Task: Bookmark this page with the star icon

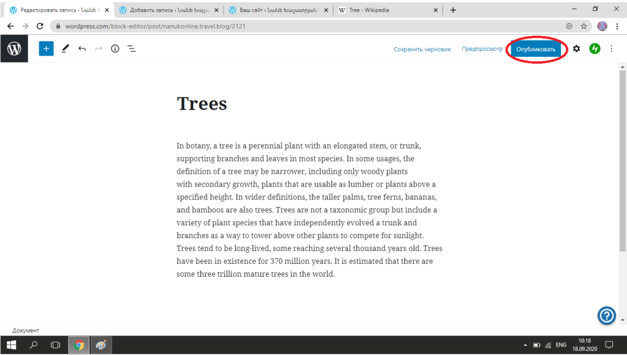Action: click(x=584, y=26)
